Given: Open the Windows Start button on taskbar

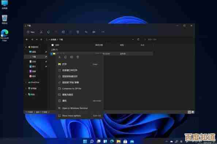Looking at the screenshot, I should click(85, 141).
